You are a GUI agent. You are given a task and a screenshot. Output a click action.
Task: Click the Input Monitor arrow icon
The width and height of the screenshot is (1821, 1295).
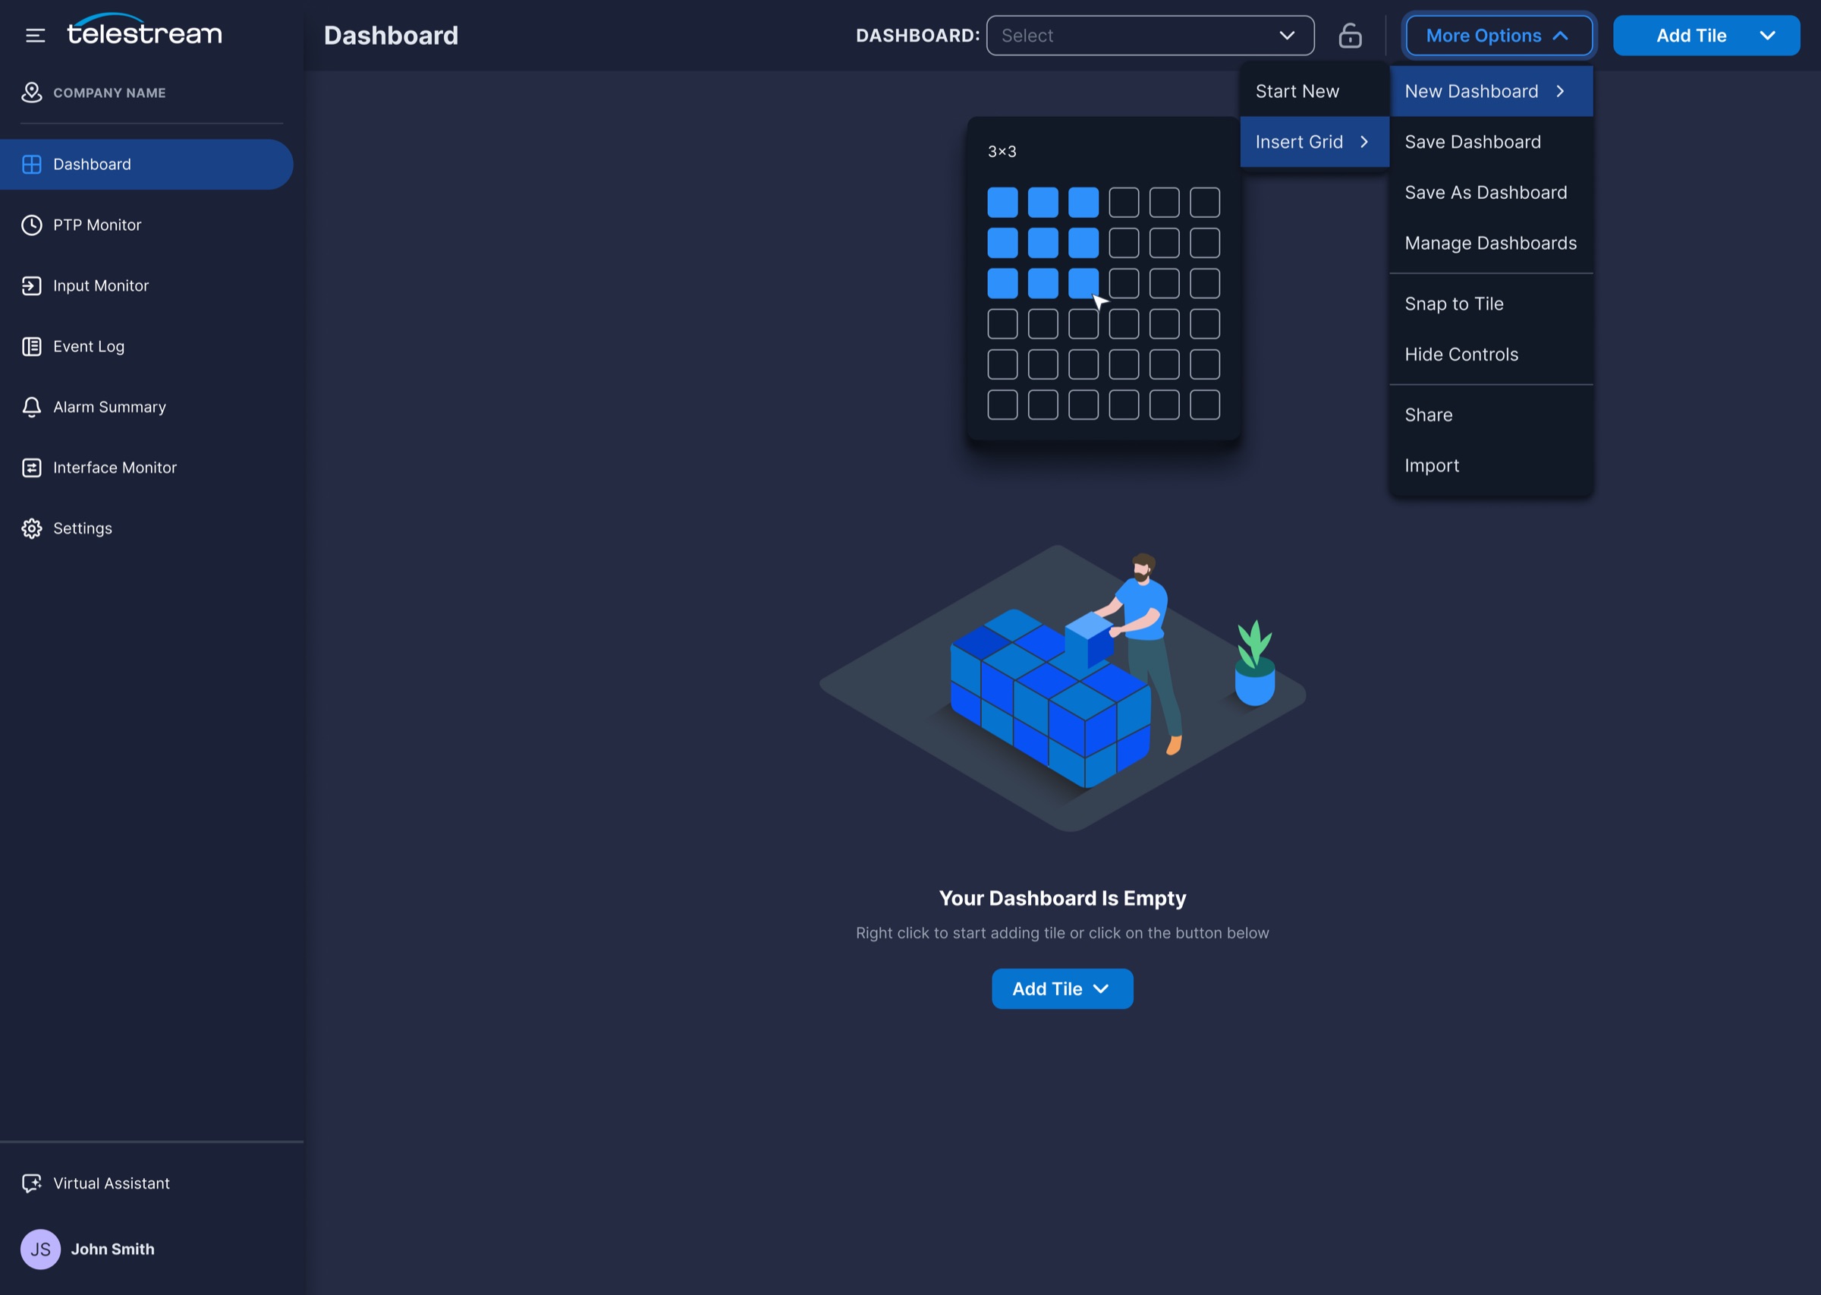(x=31, y=285)
